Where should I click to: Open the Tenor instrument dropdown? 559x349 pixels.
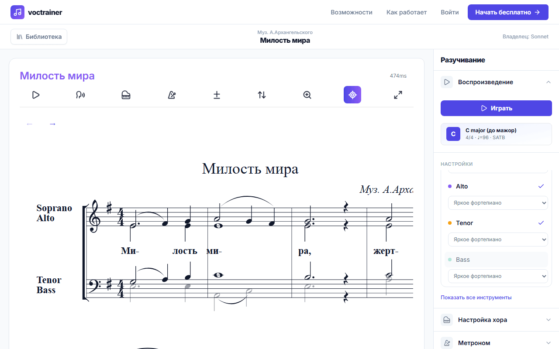pos(498,240)
